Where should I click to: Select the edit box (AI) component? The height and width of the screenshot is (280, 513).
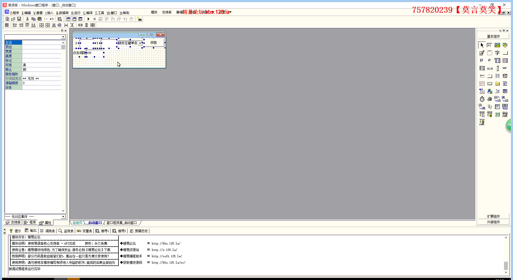489,45
